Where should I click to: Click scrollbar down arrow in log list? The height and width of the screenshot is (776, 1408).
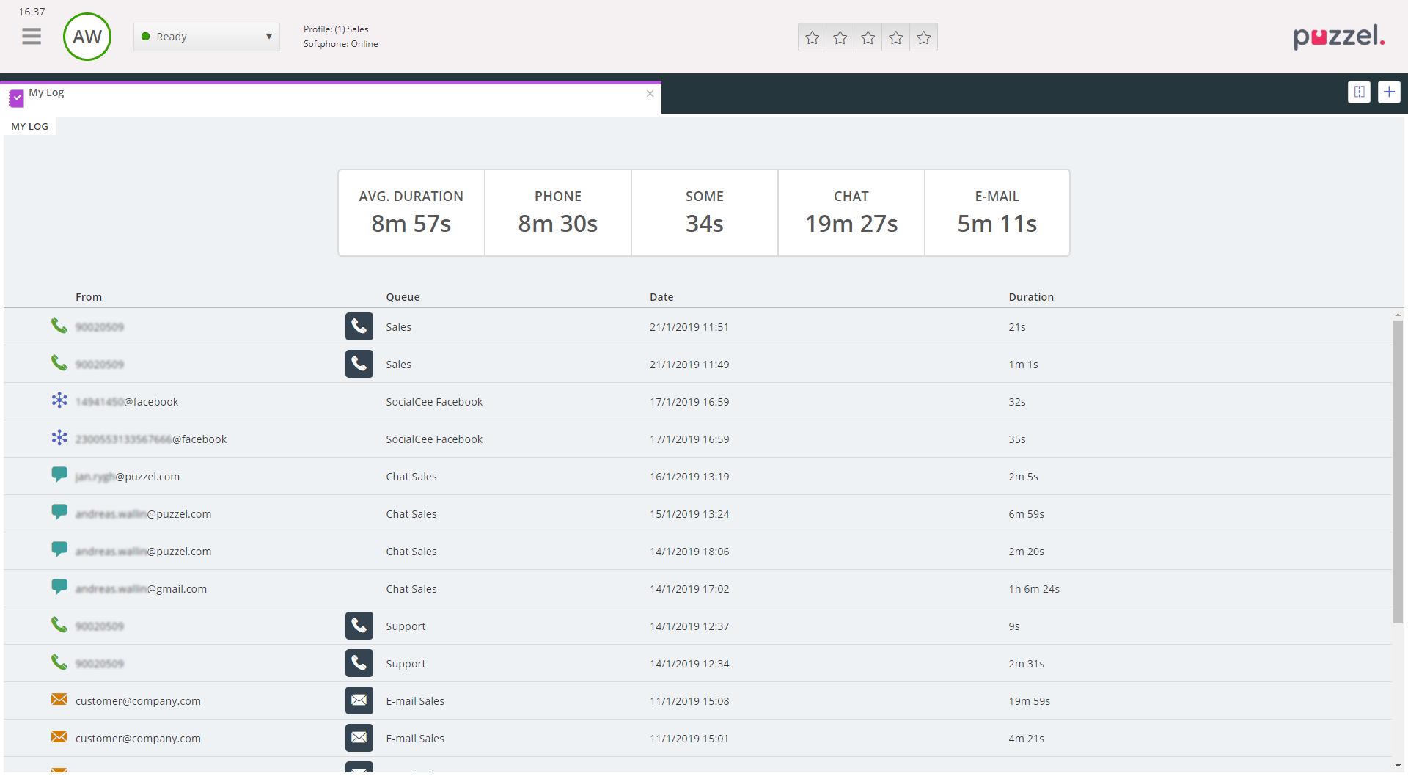(1398, 766)
